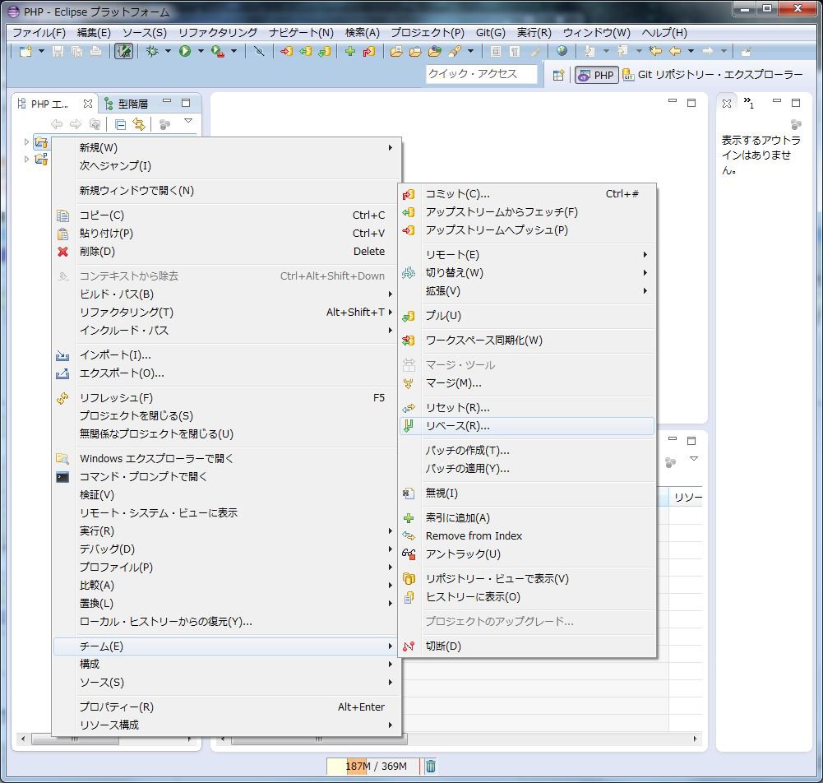Open リモート(E) submenu
This screenshot has height=783, width=823.
tap(527, 255)
